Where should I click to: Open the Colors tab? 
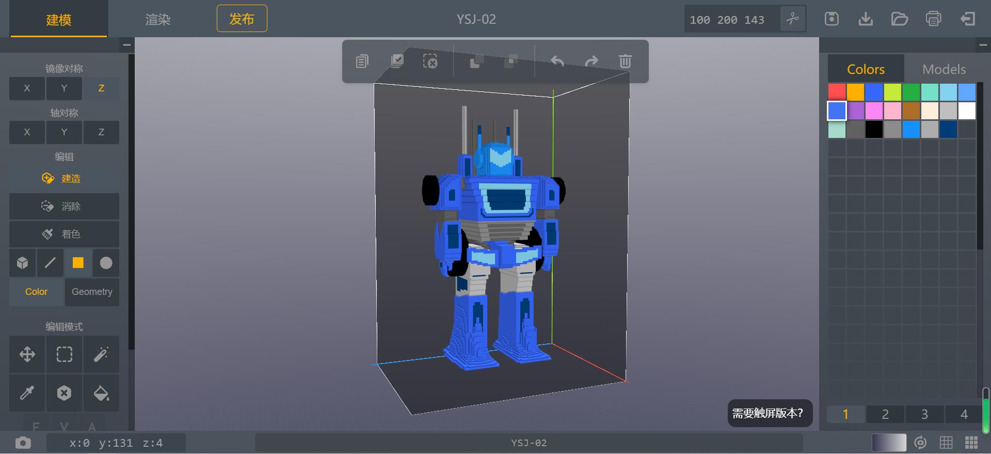pos(866,69)
